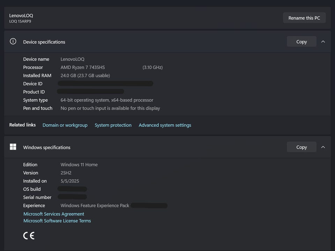The image size is (335, 251).
Task: Collapse the Device specifications section chevron
Action: tap(323, 42)
